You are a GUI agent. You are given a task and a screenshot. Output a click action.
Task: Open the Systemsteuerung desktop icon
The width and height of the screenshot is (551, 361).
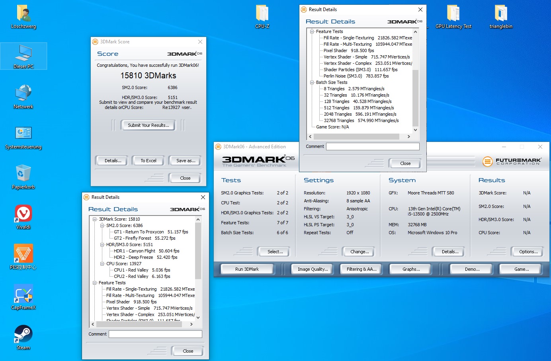23,137
